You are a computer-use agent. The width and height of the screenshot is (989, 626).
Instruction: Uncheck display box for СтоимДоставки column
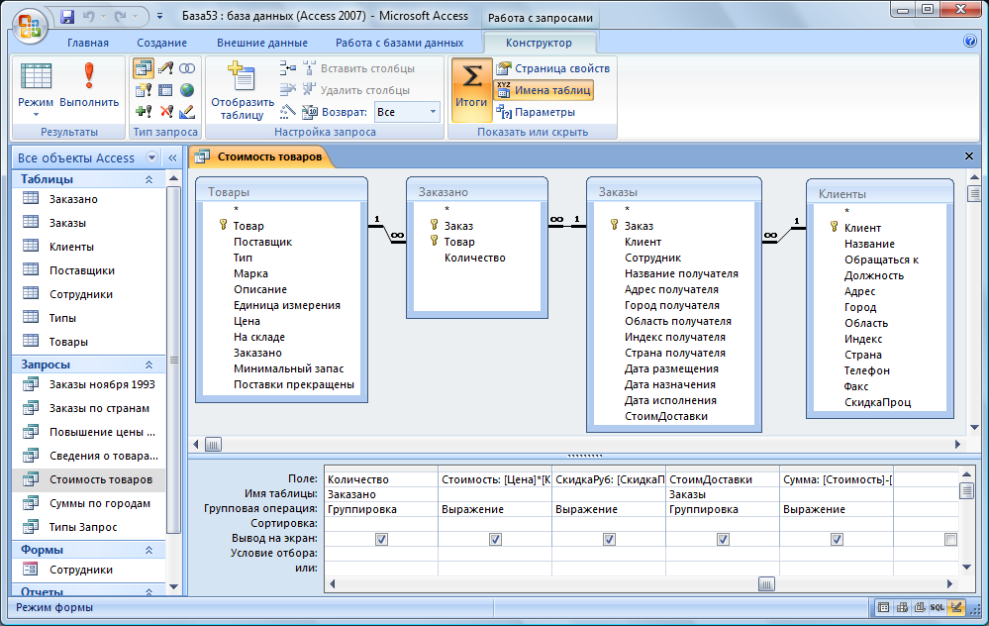point(723,539)
